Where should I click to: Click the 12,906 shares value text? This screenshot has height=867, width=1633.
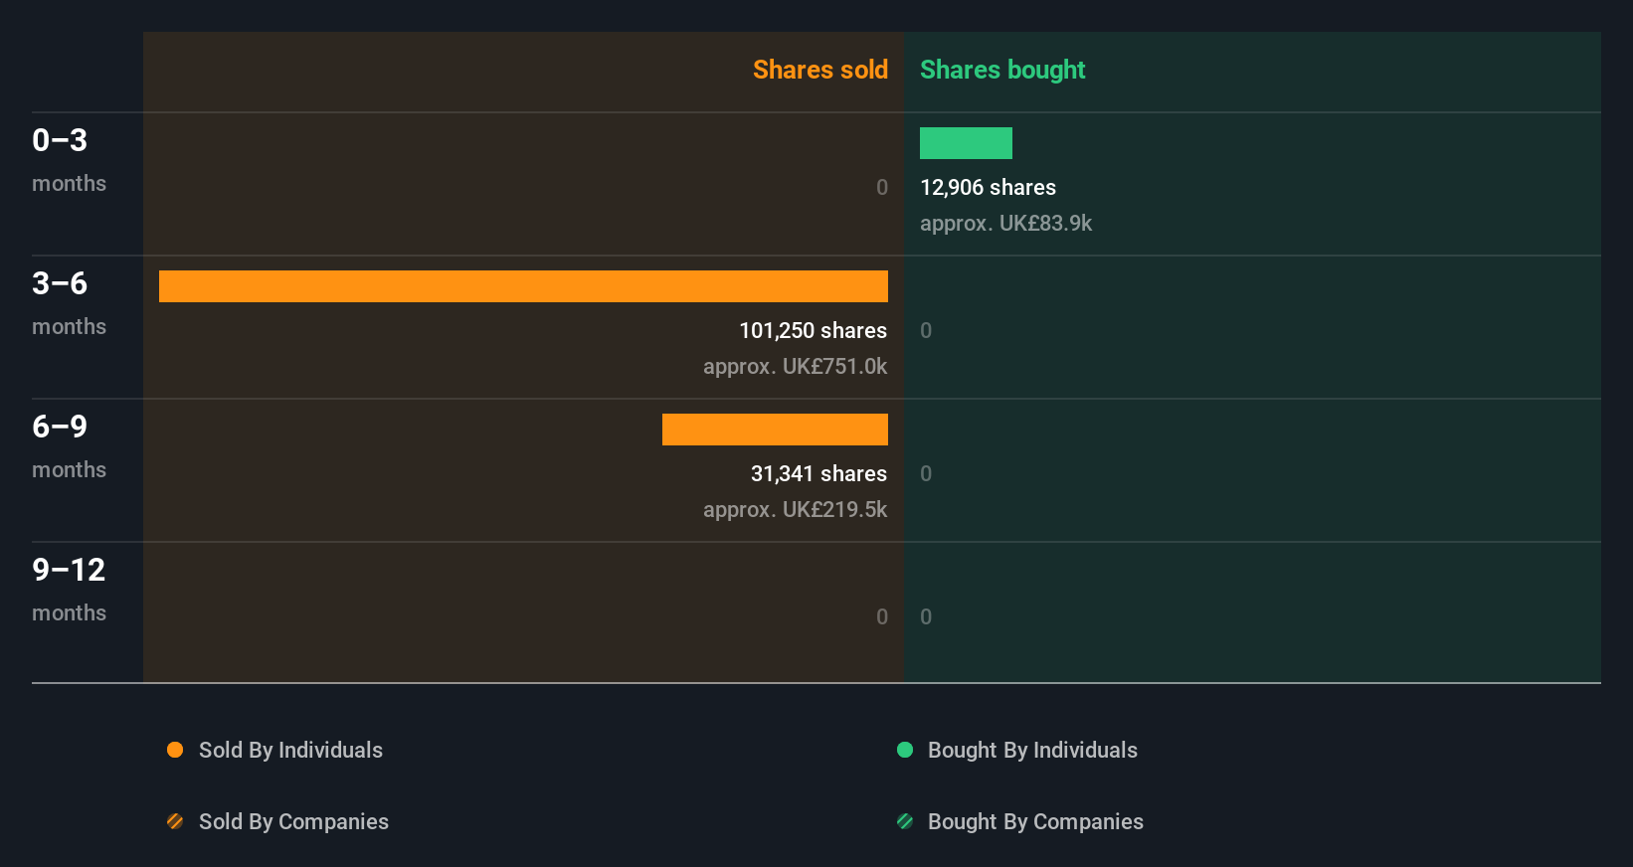(988, 187)
